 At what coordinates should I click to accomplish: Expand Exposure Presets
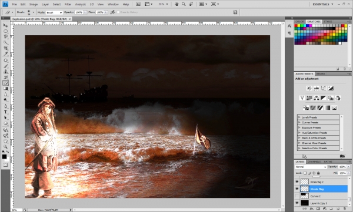(299, 127)
